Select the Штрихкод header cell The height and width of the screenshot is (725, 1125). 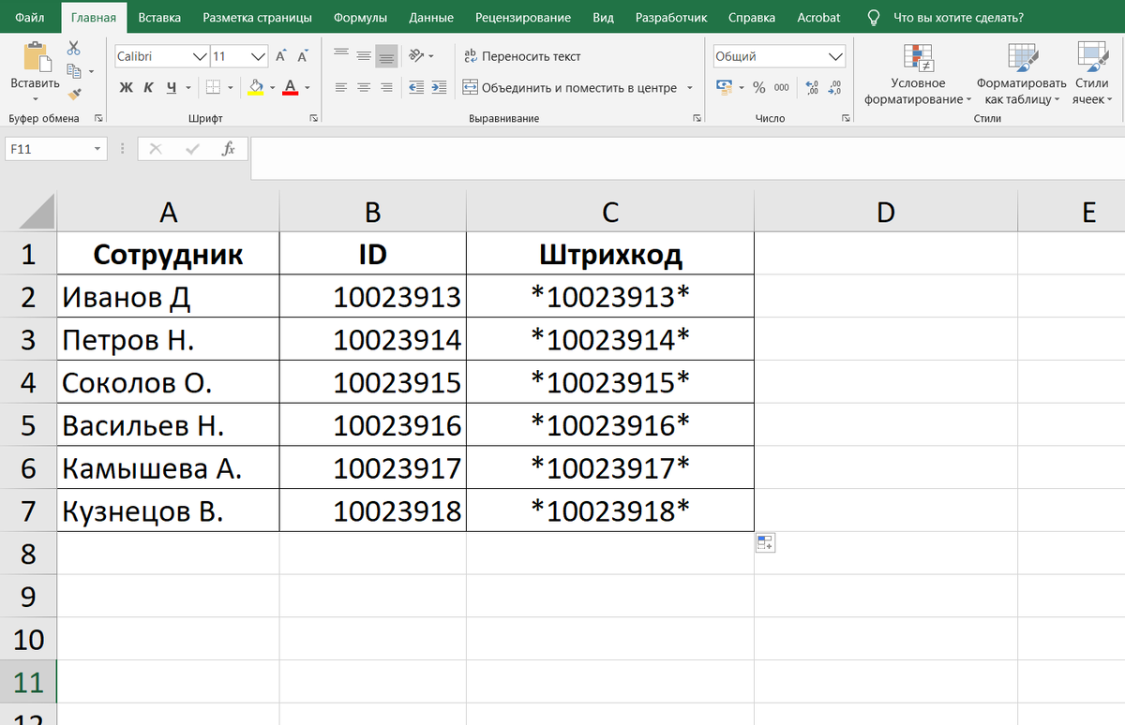(x=610, y=254)
